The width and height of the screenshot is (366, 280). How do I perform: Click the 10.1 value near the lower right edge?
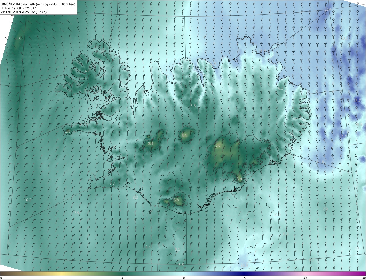tap(359, 248)
